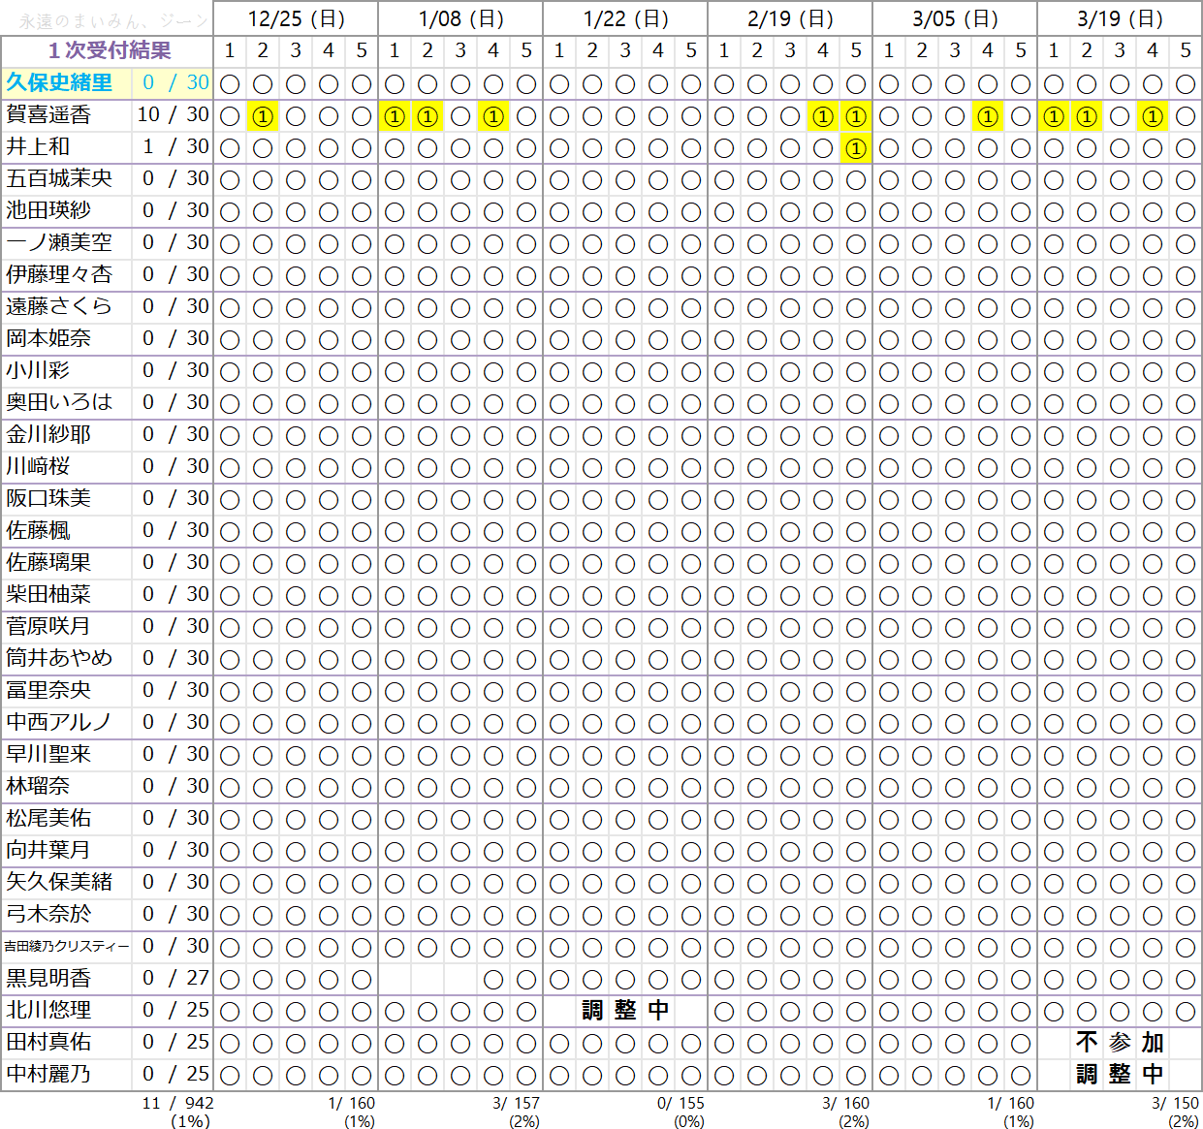Click the name 伊藤理々杏
Image resolution: width=1203 pixels, height=1129 pixels.
coord(59,274)
